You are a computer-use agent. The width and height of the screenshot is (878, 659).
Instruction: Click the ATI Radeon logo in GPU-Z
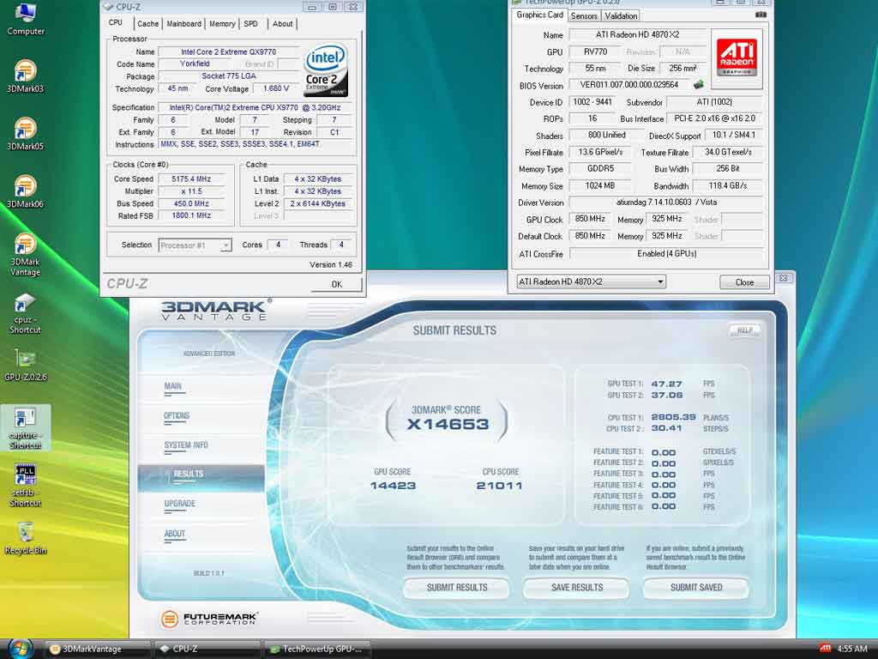(x=737, y=58)
